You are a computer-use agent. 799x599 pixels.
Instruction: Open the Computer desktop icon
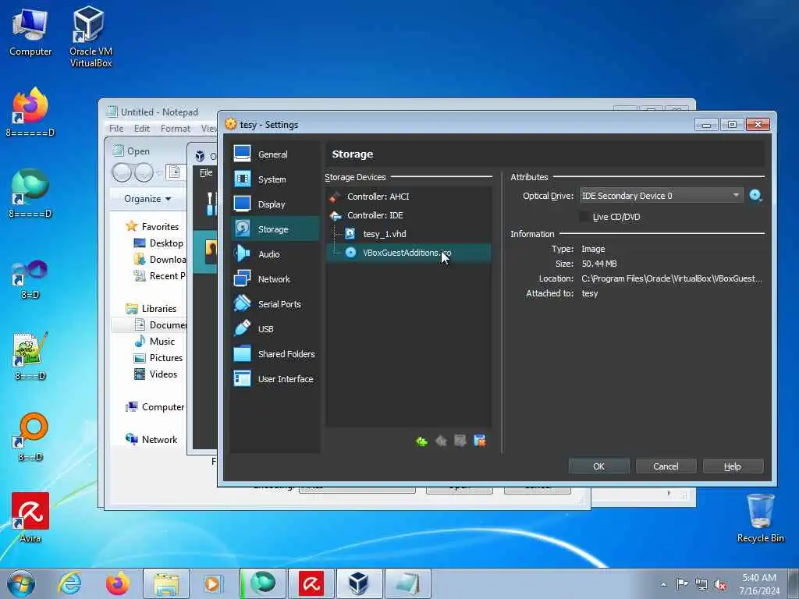(30, 33)
